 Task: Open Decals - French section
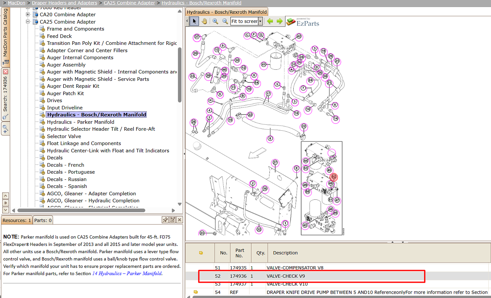tap(65, 165)
